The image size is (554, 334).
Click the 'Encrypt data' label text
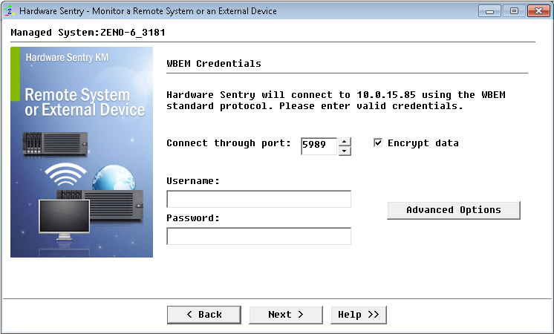pyautogui.click(x=423, y=143)
